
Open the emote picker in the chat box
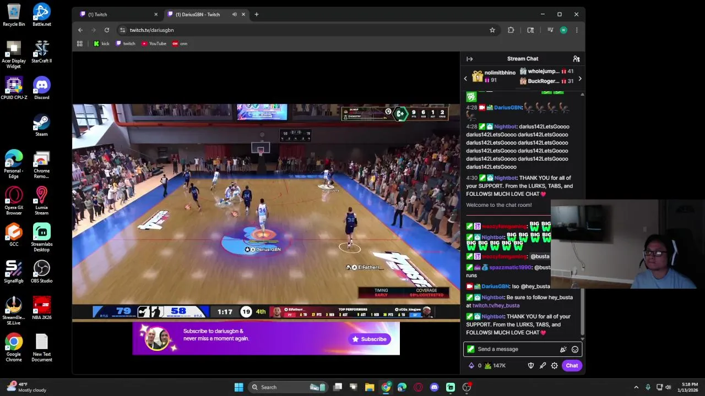point(575,349)
